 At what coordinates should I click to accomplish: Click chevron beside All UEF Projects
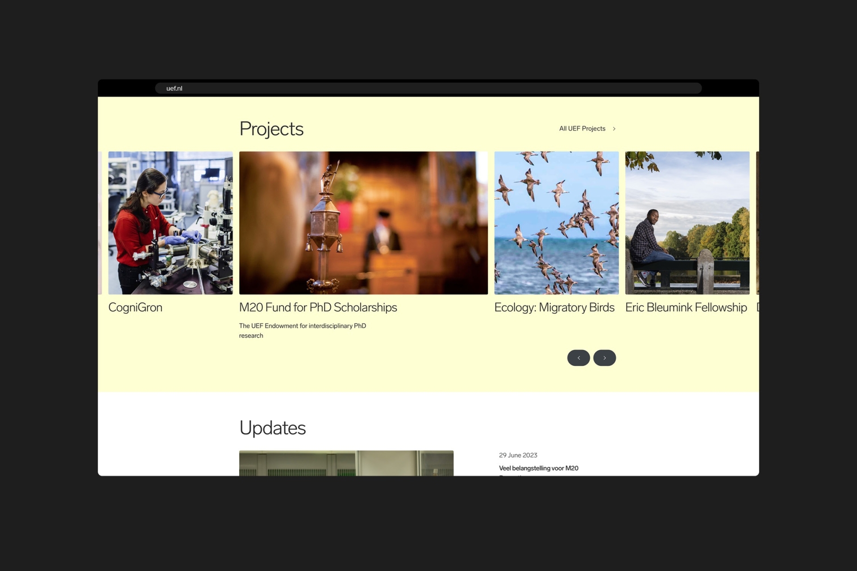tap(614, 129)
